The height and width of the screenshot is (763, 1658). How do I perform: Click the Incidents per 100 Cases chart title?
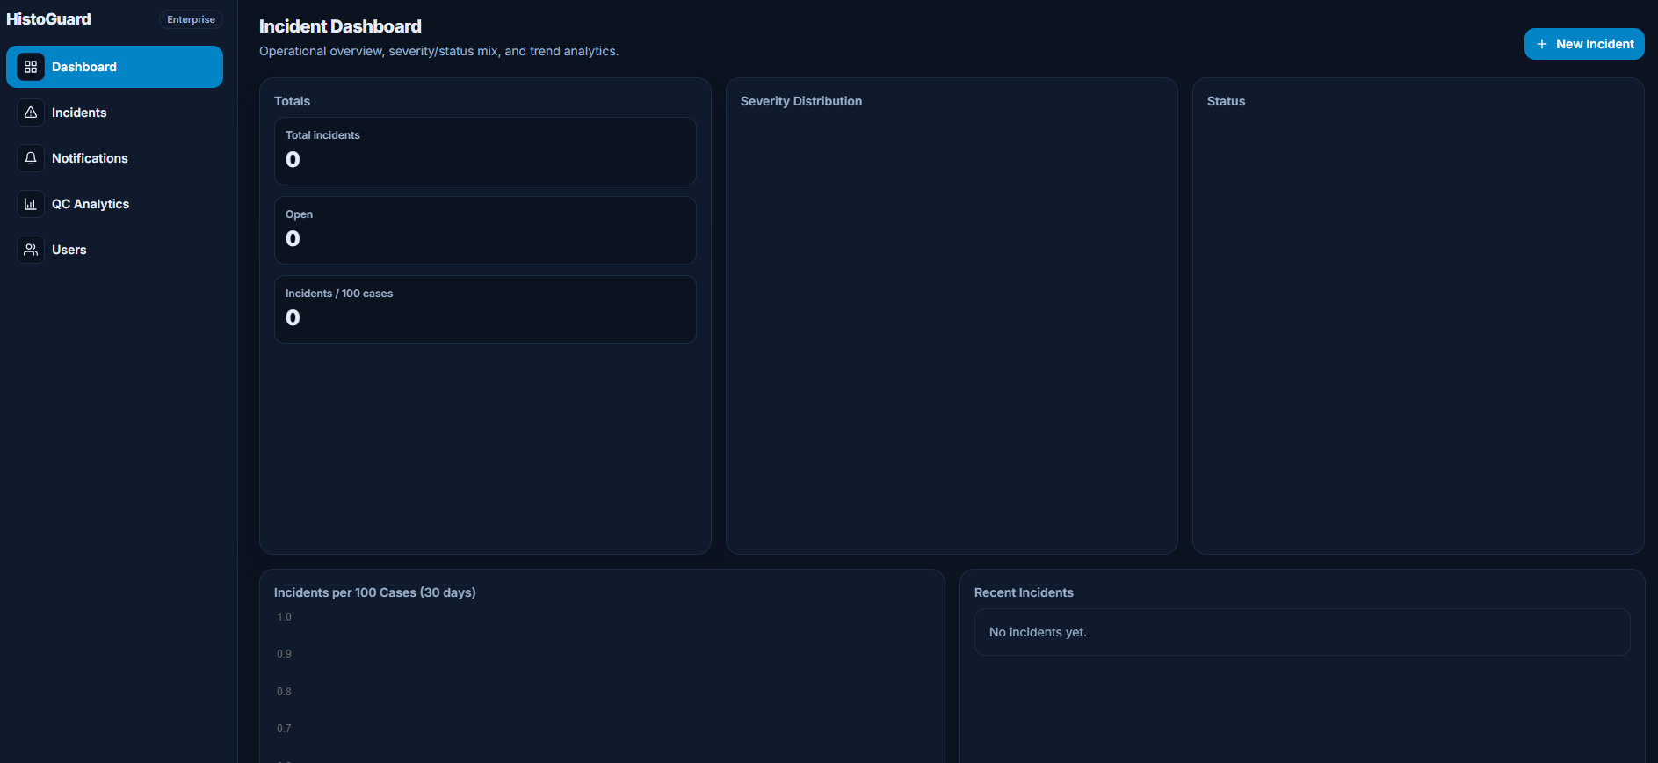(x=375, y=592)
